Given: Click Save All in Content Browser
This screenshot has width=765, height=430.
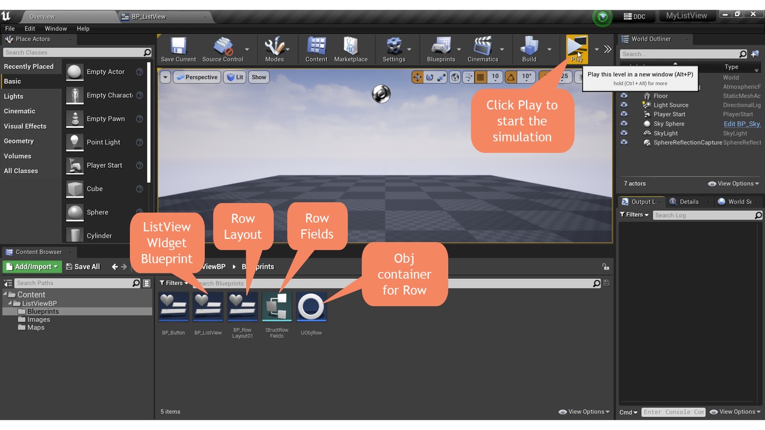Looking at the screenshot, I should (82, 267).
